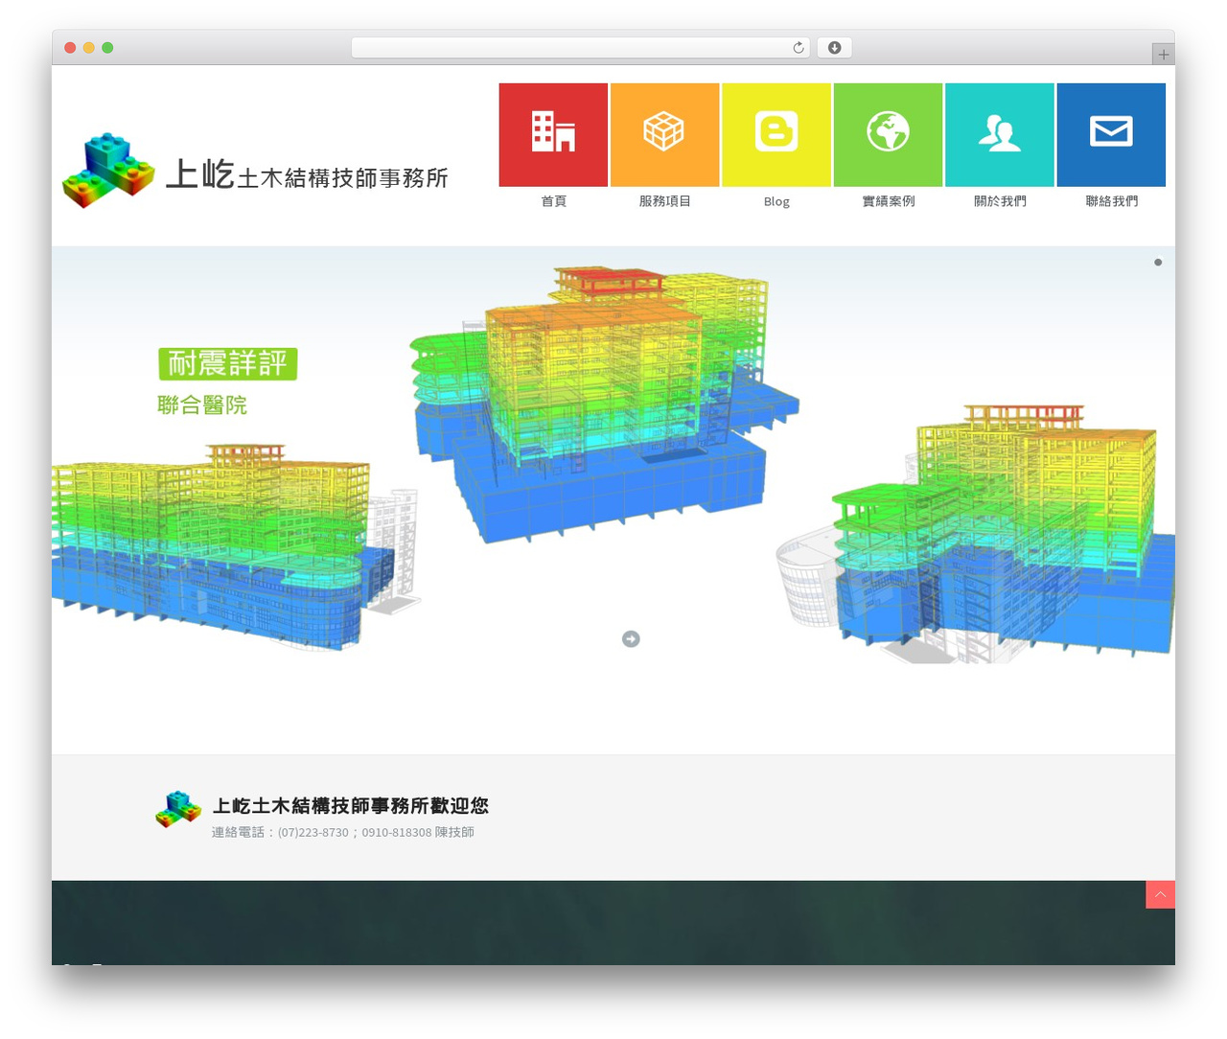Reload the page with the refresh icon
The height and width of the screenshot is (1039, 1227).
(x=798, y=48)
